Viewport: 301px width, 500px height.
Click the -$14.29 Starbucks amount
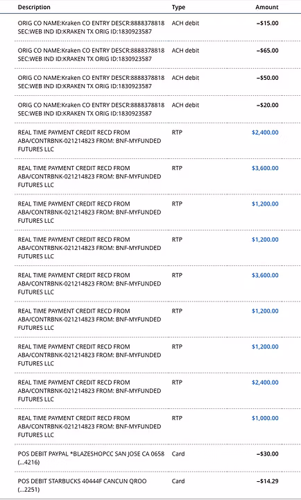(268, 481)
